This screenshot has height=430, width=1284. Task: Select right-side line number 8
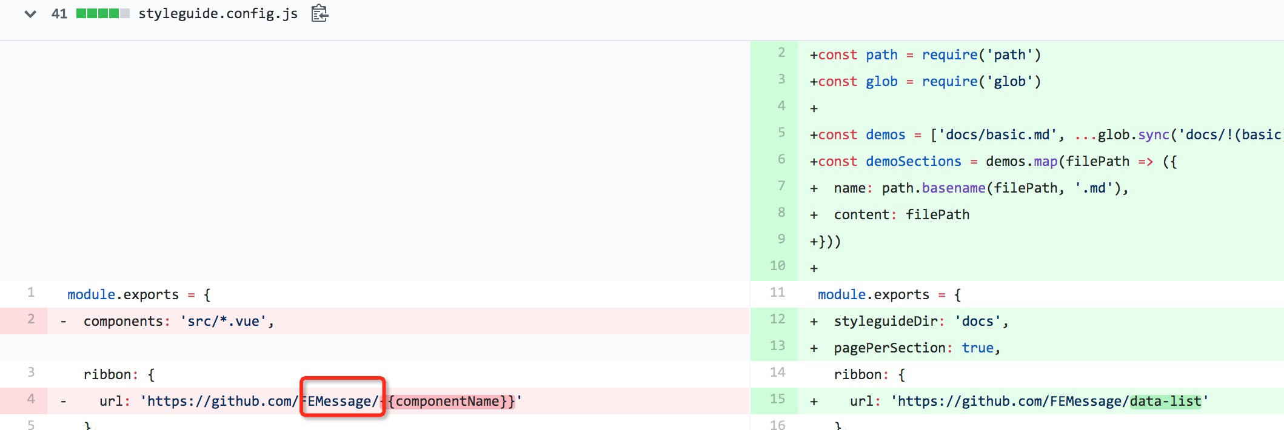click(x=781, y=213)
